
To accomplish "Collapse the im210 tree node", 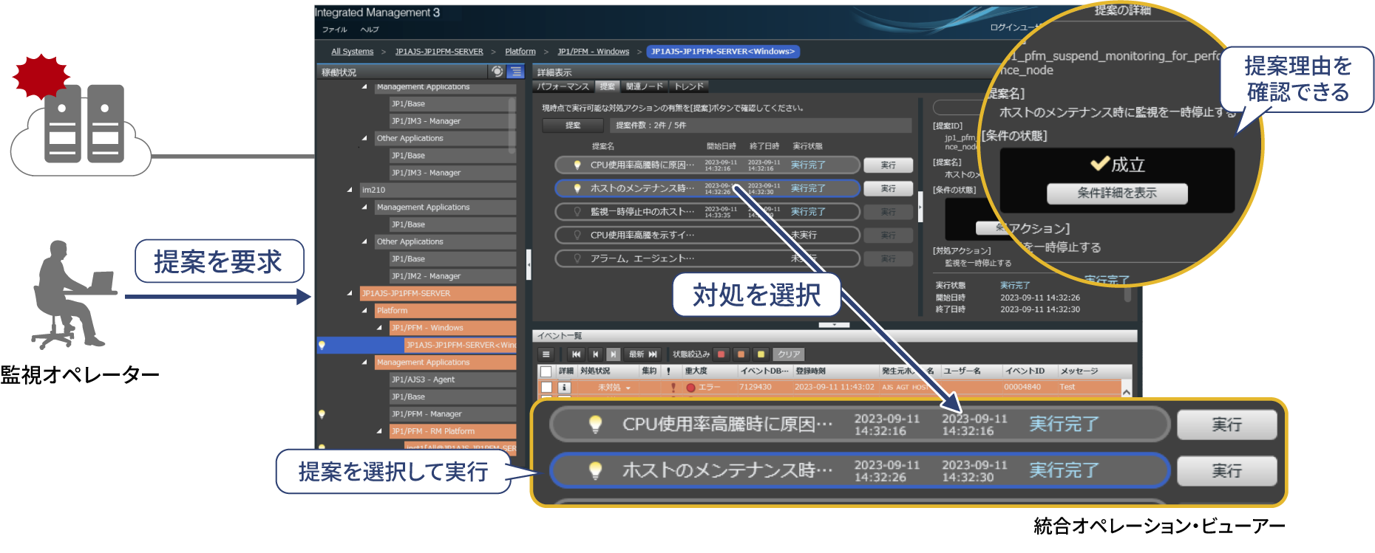I will point(350,190).
